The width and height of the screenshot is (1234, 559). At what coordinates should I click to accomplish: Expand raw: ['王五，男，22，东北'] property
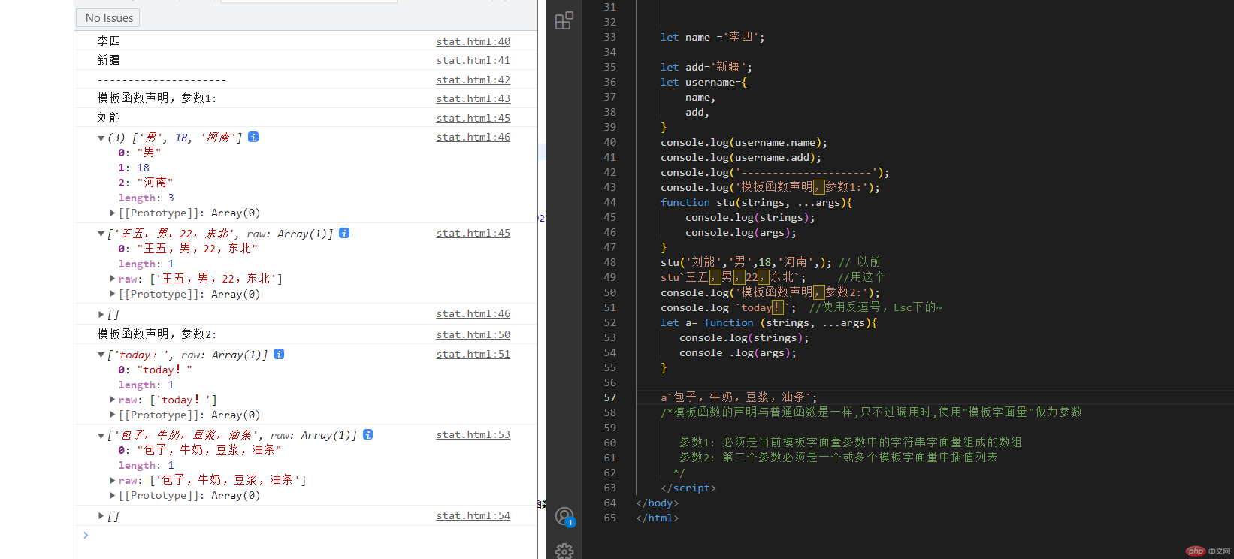click(113, 279)
